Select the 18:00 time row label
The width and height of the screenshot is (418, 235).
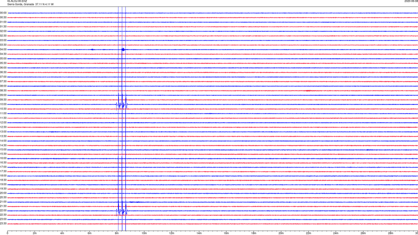click(3, 175)
